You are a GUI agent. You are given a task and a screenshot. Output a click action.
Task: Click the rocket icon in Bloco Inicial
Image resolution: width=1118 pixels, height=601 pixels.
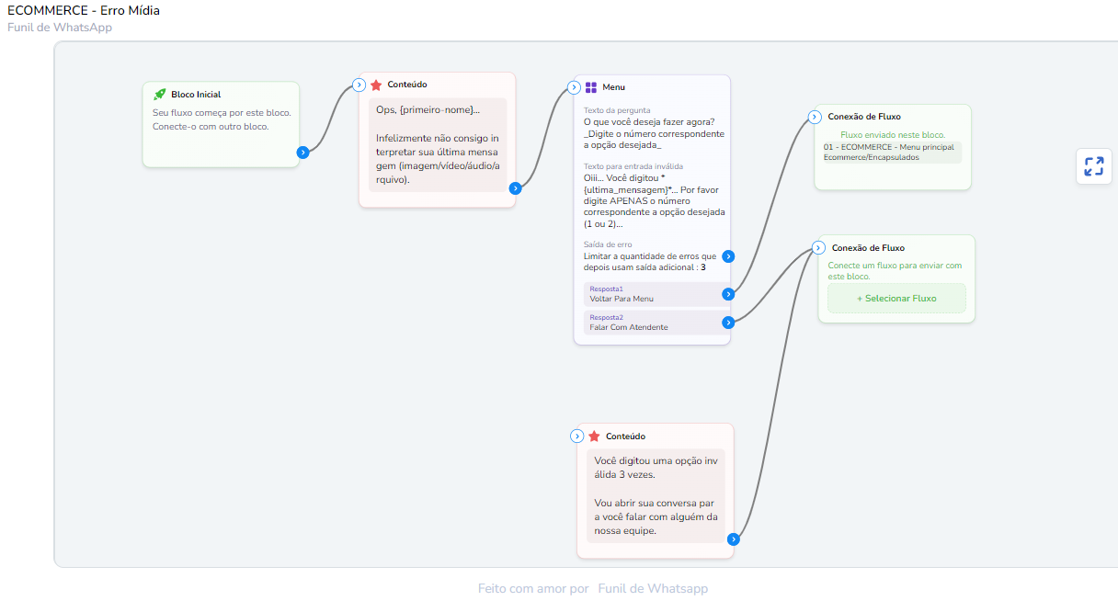160,94
